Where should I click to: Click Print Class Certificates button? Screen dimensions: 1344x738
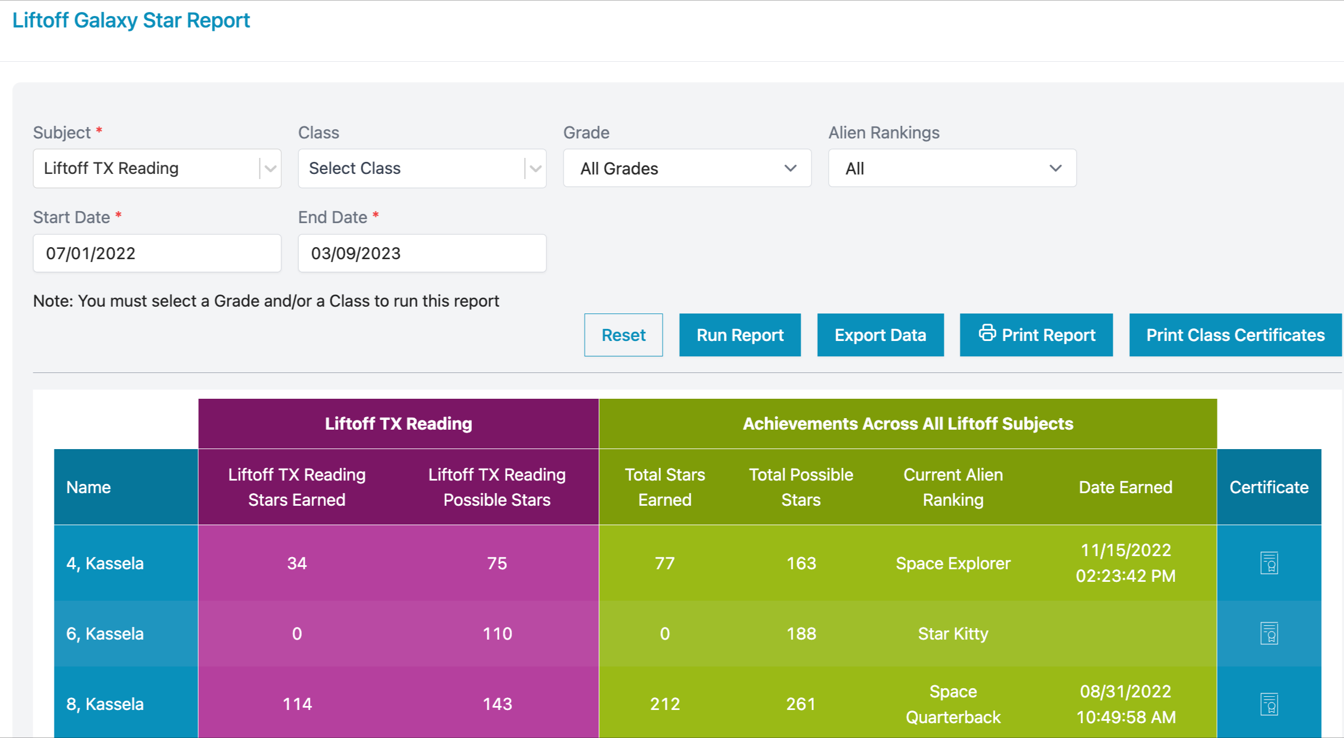tap(1235, 335)
